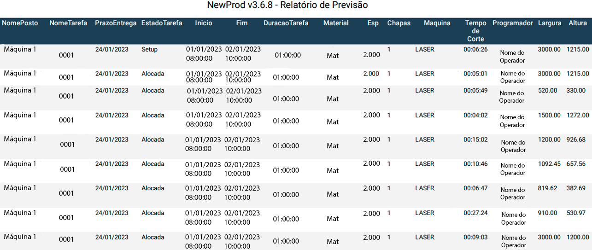Click the Chapas column header

pyautogui.click(x=399, y=23)
